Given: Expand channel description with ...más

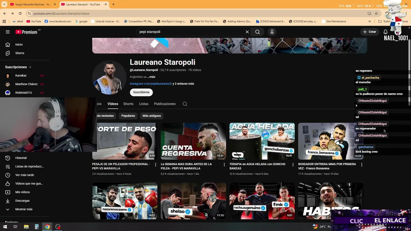Looking at the screenshot, I should pyautogui.click(x=151, y=77).
